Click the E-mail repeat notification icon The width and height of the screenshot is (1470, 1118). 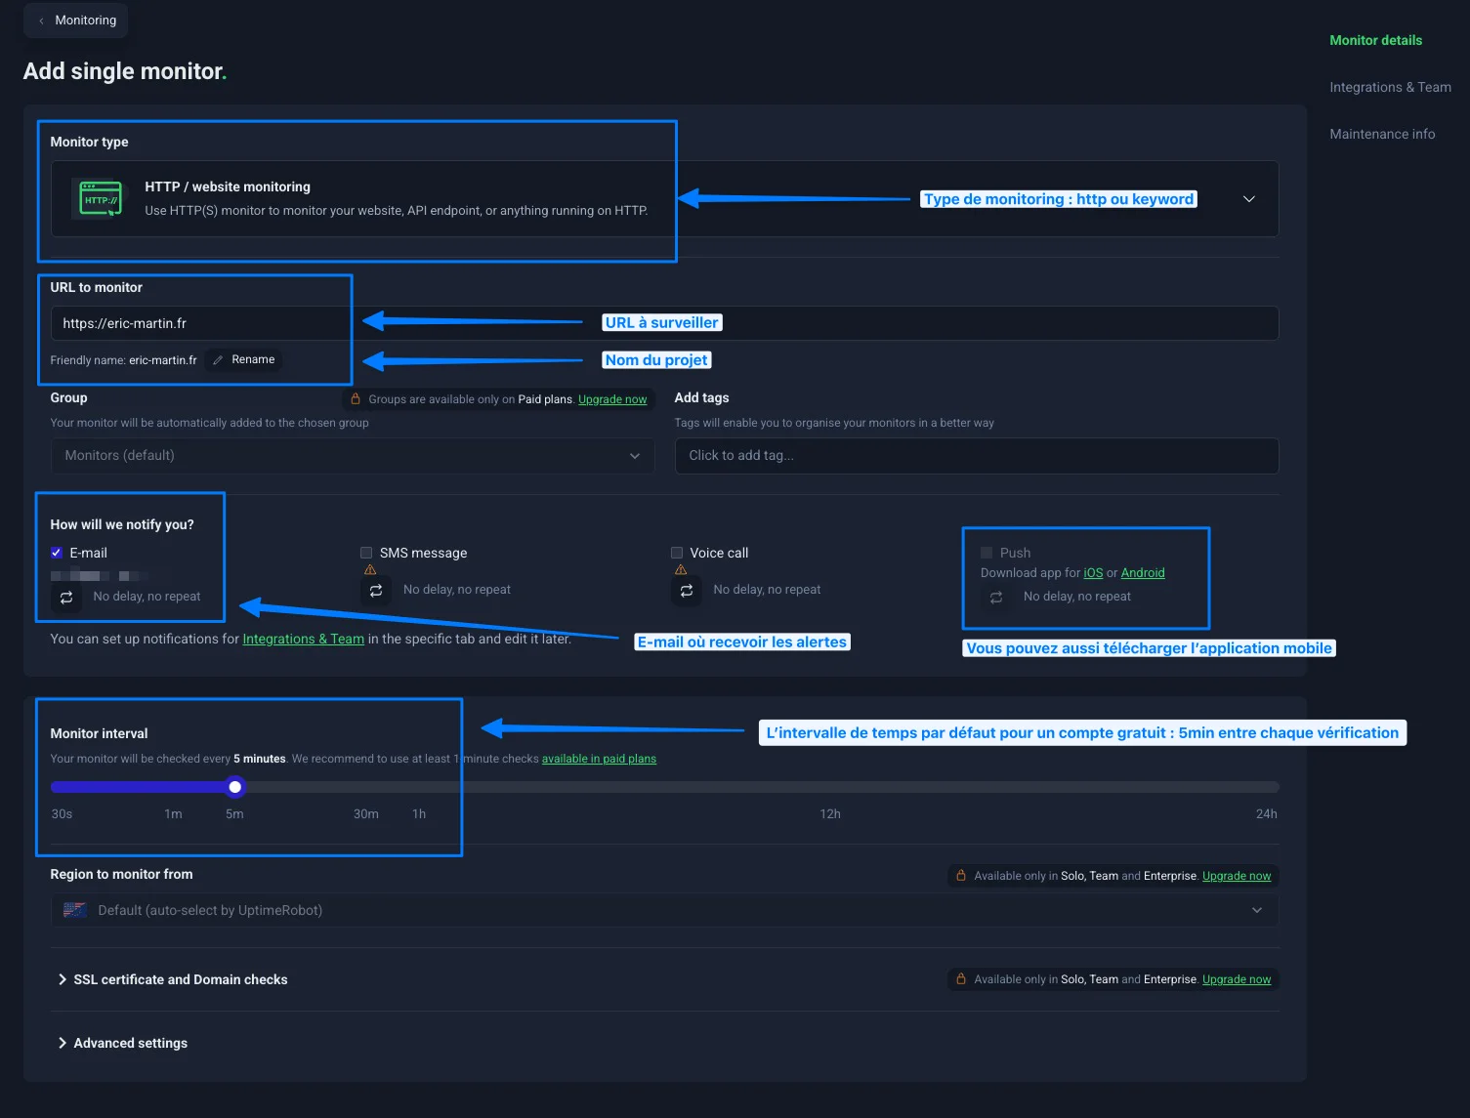tap(66, 598)
